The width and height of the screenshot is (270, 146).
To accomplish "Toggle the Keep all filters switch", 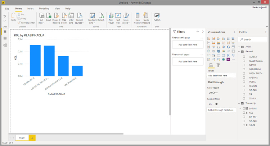I will coord(215,104).
